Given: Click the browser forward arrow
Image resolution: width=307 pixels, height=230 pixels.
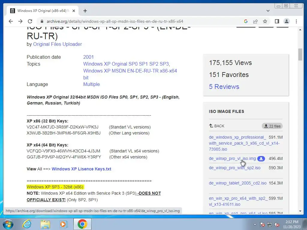Looking at the screenshot, I should tap(20, 21).
